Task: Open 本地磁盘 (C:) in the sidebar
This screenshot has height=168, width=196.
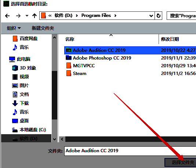Action: tap(29, 130)
